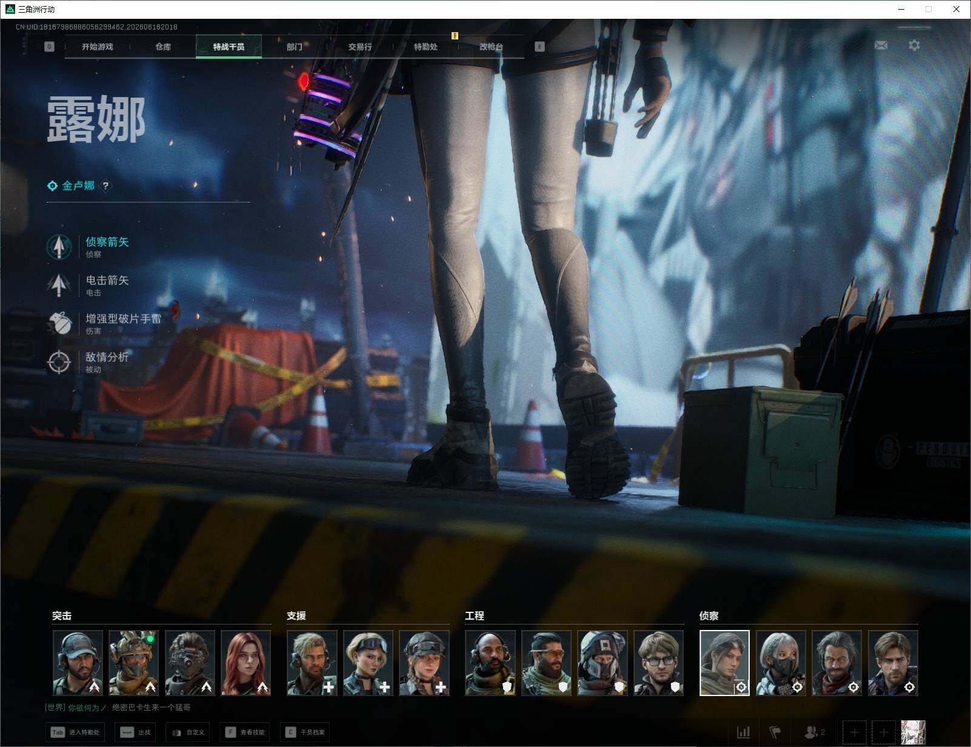Screen dimensions: 971x747
Task: Select 工程 operator wearing black-framed eyeglasses
Action: pos(659,663)
